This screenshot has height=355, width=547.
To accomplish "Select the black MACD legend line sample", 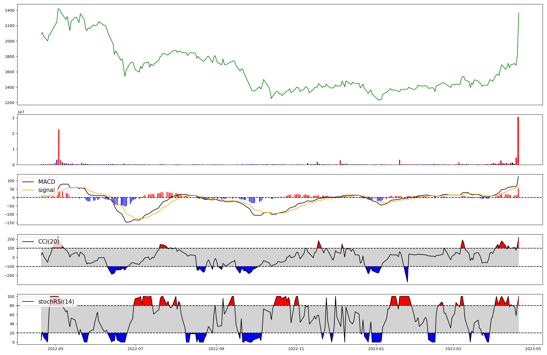I will (x=28, y=182).
